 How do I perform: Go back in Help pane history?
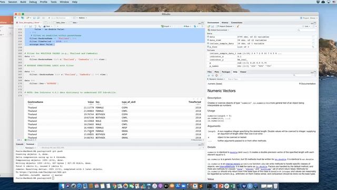(209, 75)
